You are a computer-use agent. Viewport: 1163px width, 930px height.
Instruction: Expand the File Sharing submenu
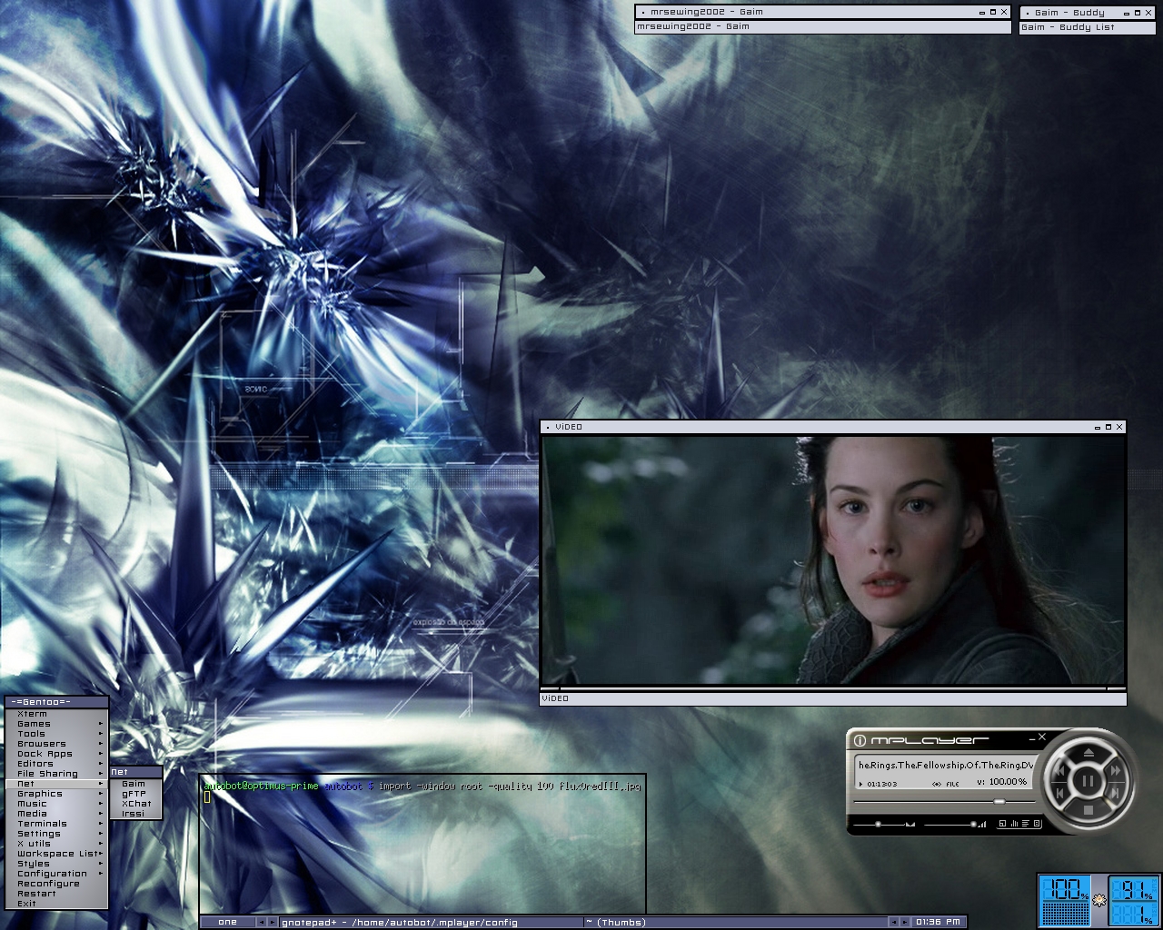click(x=56, y=774)
